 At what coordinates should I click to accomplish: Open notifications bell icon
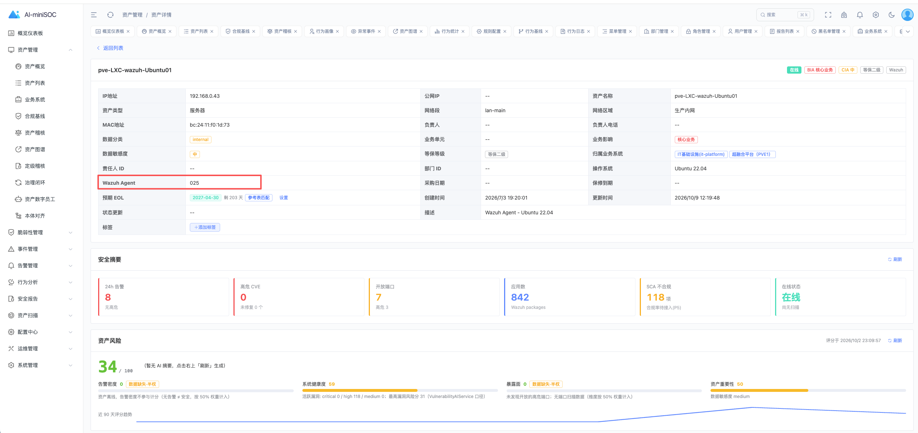click(860, 15)
